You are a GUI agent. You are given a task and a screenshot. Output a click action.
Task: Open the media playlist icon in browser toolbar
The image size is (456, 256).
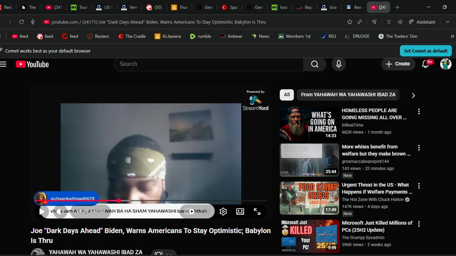point(374,22)
